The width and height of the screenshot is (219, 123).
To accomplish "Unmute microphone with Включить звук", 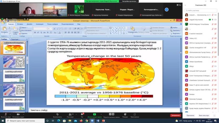I will [5, 115].
